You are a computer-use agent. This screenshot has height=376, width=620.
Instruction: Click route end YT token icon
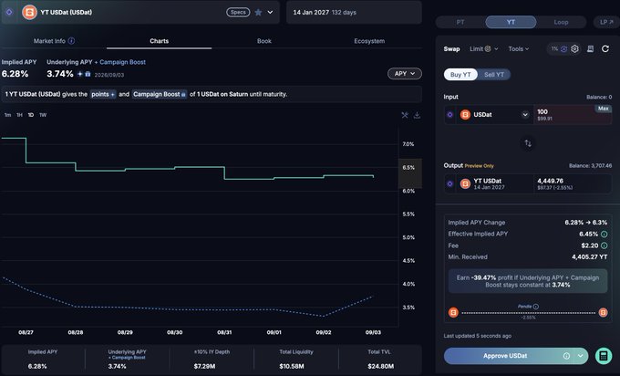(x=603, y=313)
